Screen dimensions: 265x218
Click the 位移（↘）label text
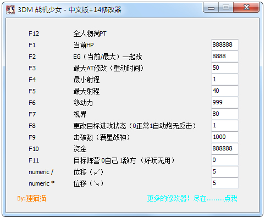(x=89, y=183)
